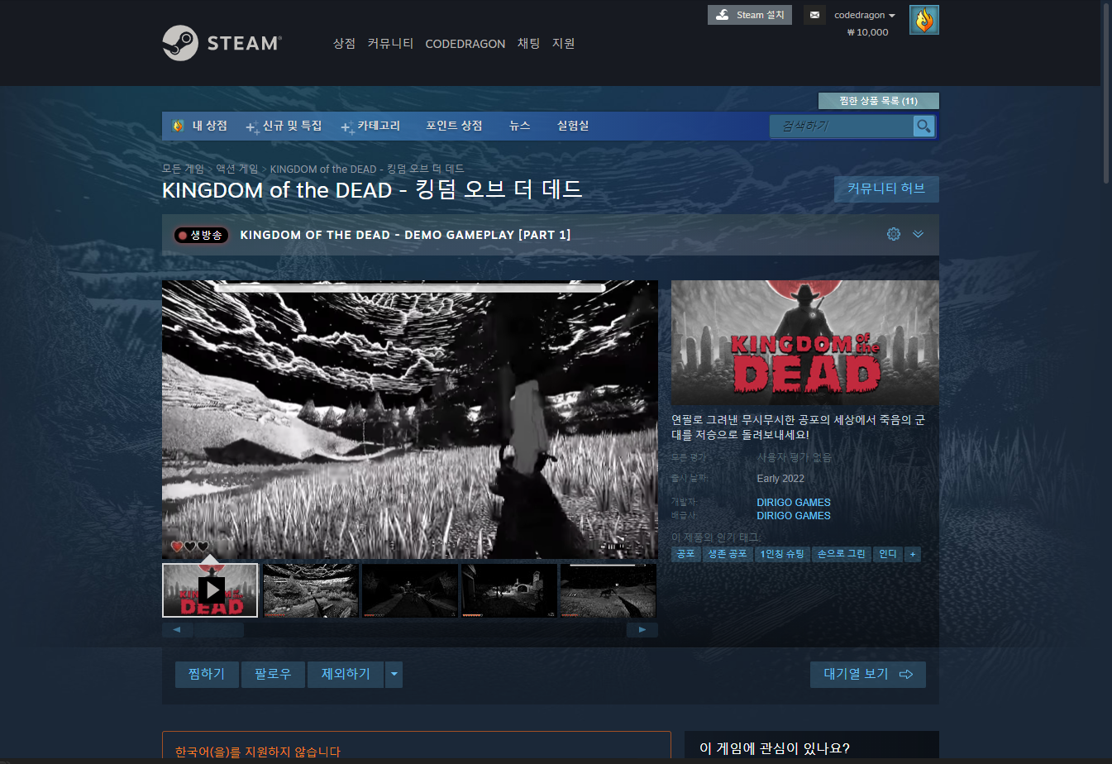Click the page vertical scrollbar

1106,93
